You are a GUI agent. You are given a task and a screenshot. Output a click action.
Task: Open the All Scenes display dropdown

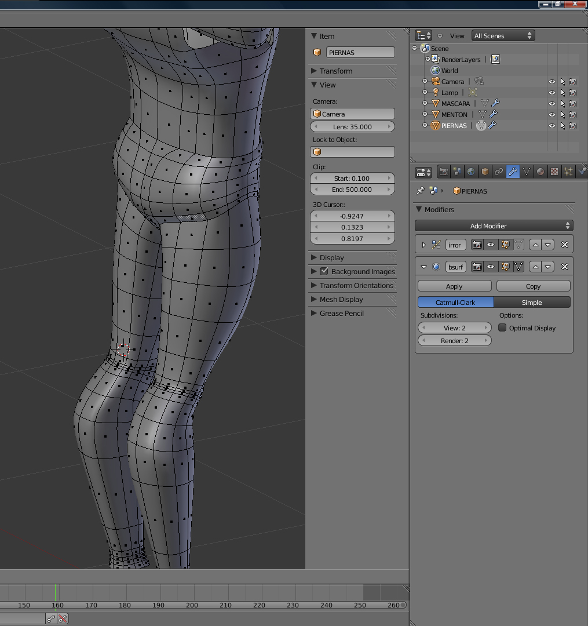(503, 35)
